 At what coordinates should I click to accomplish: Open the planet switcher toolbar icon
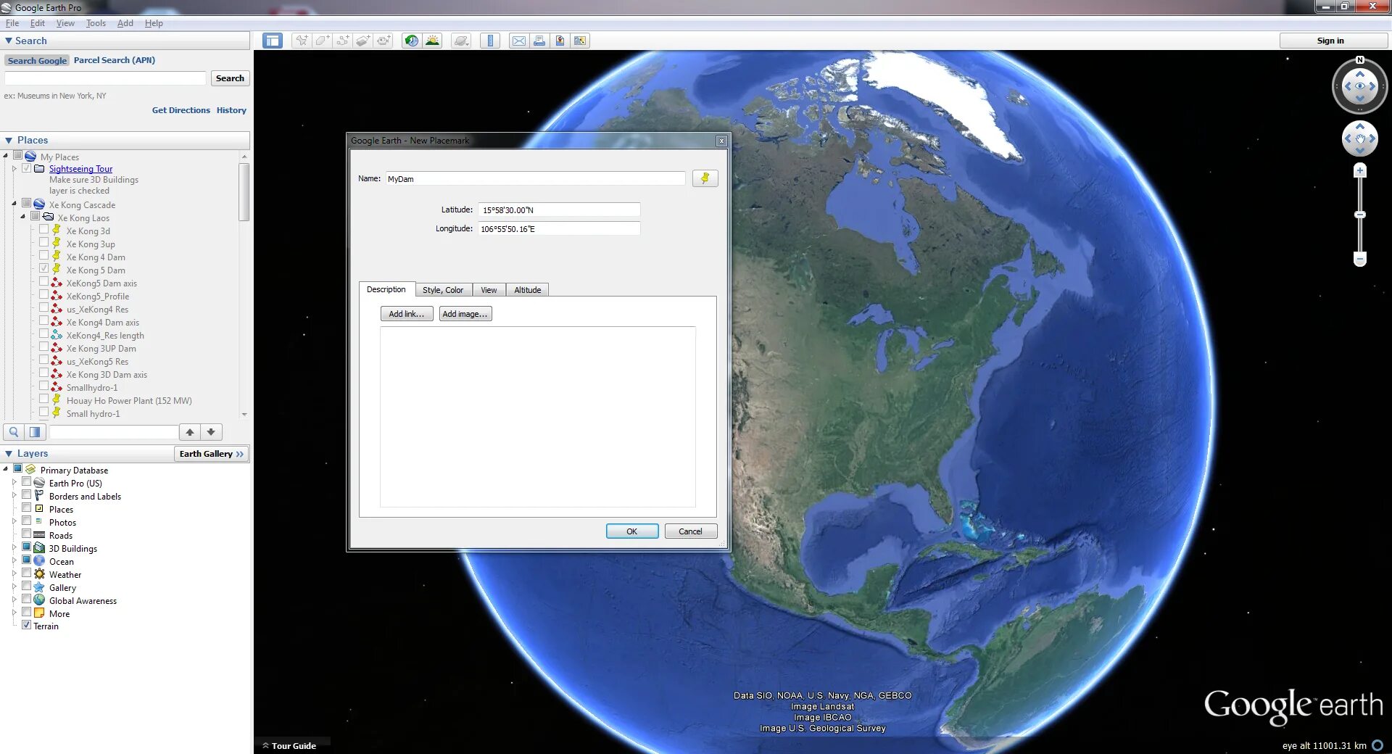click(461, 41)
